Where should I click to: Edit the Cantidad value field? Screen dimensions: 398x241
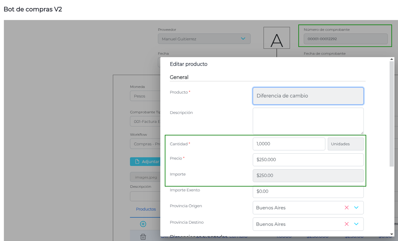[x=289, y=144]
